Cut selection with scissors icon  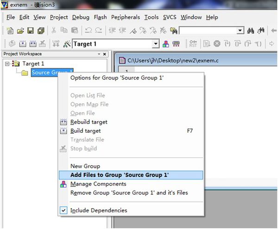(x=54, y=31)
